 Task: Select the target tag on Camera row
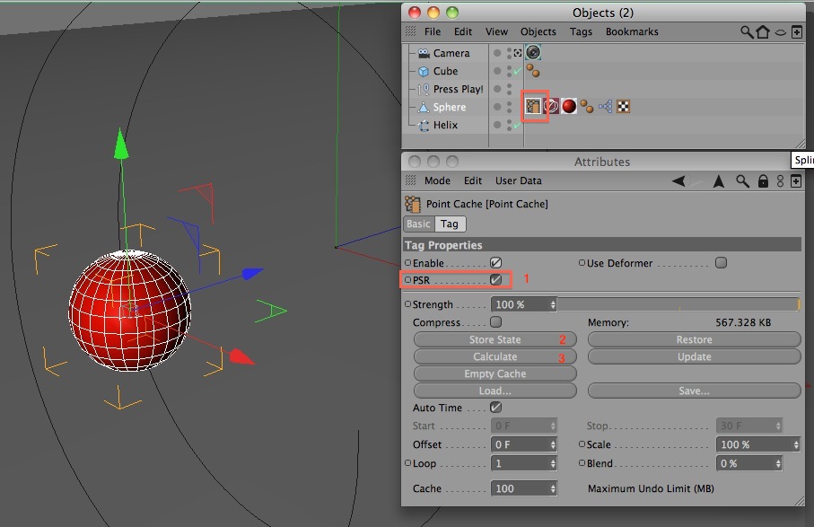pos(533,52)
